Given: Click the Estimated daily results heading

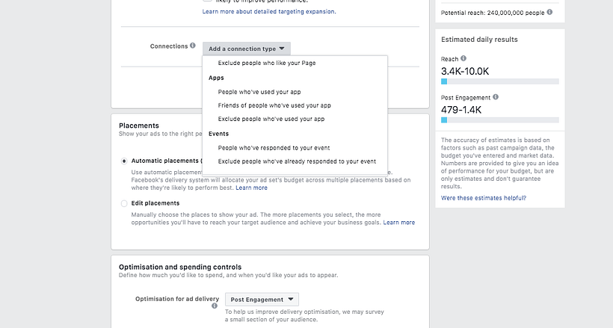Looking at the screenshot, I should click(479, 40).
